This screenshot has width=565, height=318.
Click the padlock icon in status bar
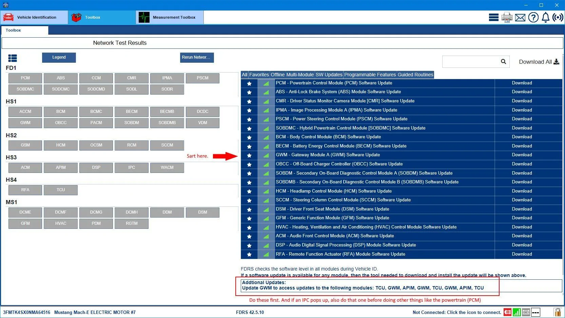557,312
